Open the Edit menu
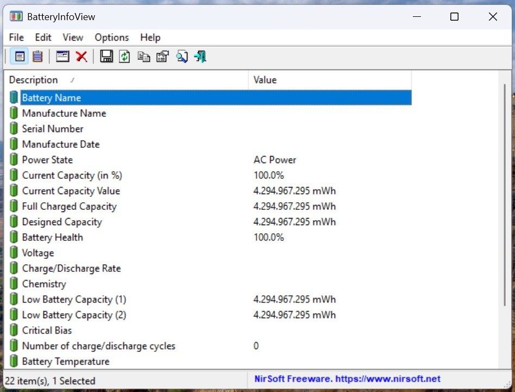Screen dimensions: 515x392 43,38
